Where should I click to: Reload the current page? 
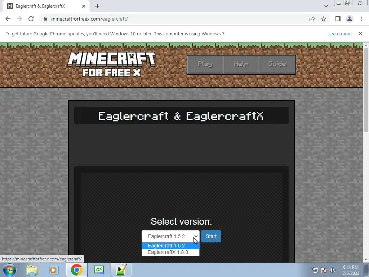pyautogui.click(x=31, y=19)
